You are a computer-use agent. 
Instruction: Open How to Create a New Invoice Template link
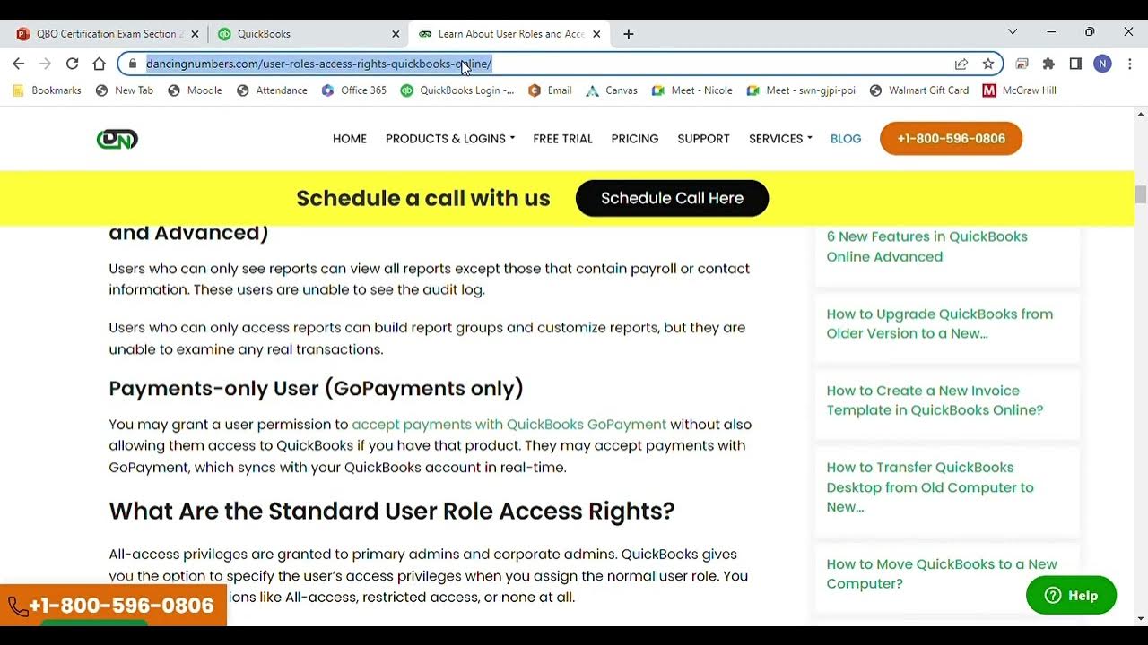(x=935, y=400)
